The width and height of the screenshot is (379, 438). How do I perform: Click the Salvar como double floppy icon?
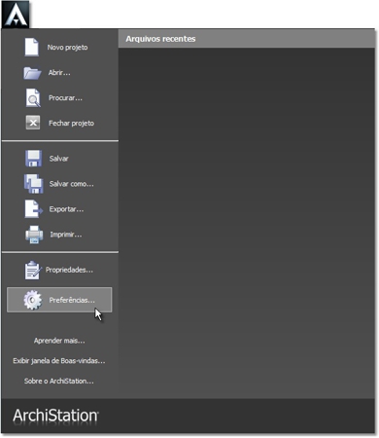coord(33,184)
